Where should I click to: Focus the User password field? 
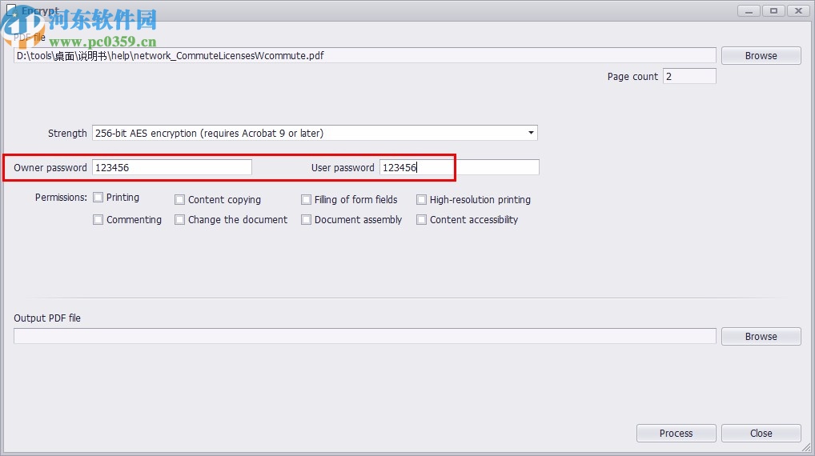460,167
